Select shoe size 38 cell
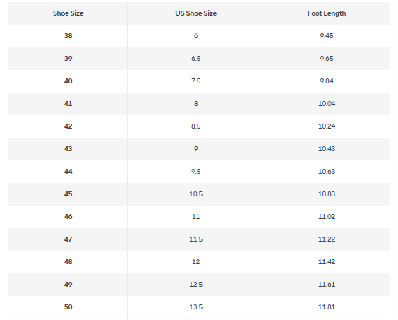 click(x=68, y=36)
